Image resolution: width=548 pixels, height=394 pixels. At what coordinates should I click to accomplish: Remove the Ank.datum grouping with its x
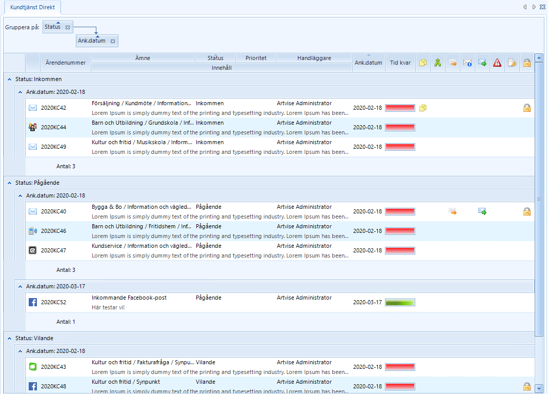(113, 41)
